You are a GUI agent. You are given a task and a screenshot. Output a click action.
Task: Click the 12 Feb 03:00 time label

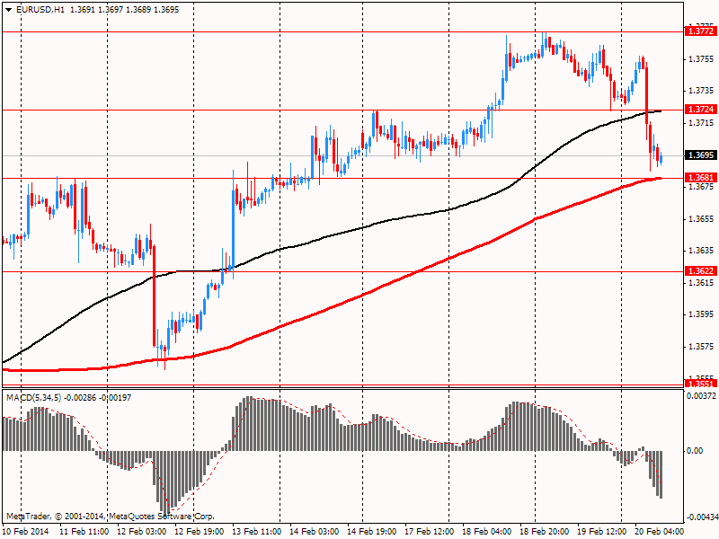pos(141,531)
